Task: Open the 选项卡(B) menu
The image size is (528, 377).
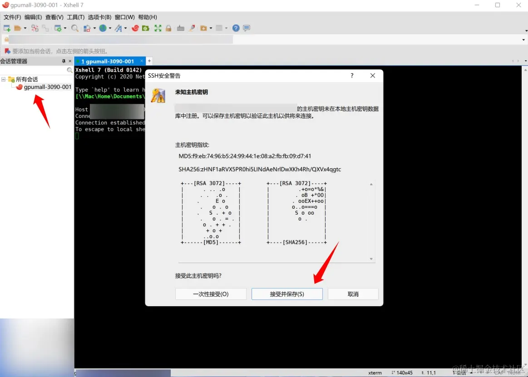Action: pos(99,17)
